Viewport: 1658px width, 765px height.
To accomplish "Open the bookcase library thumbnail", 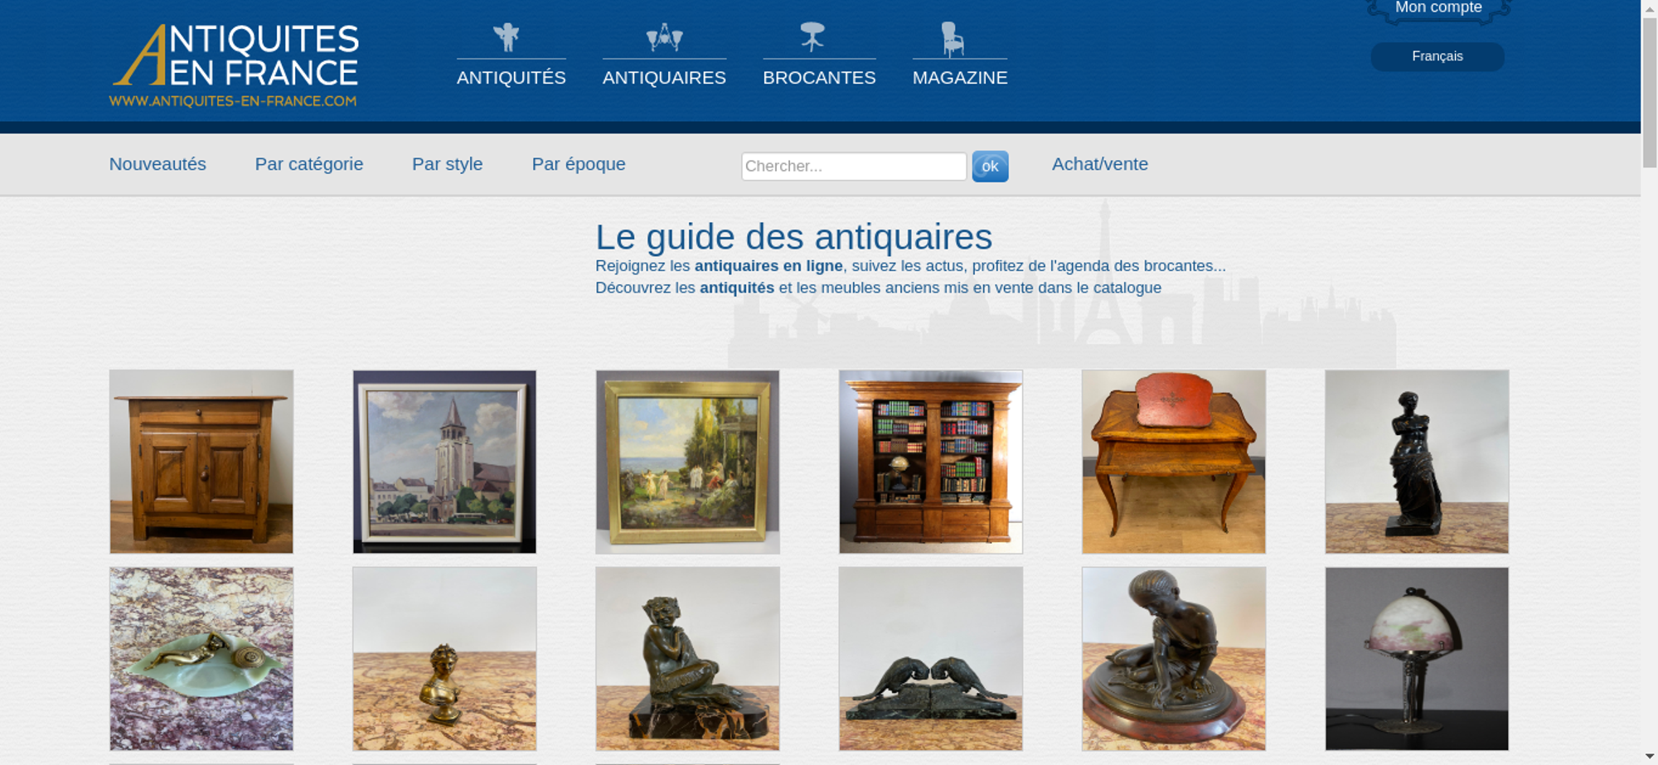I will [x=931, y=462].
